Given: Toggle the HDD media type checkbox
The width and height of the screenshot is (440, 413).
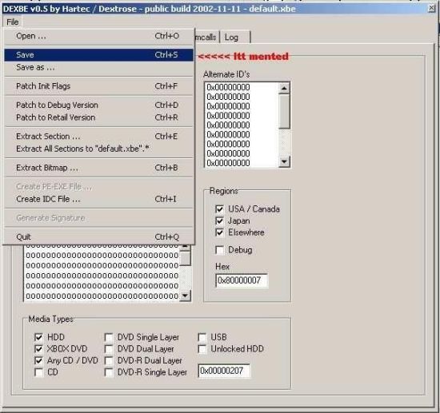Looking at the screenshot, I should (x=38, y=337).
